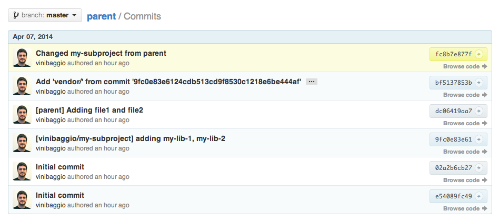
Task: Open the parent repository link
Action: click(x=101, y=16)
